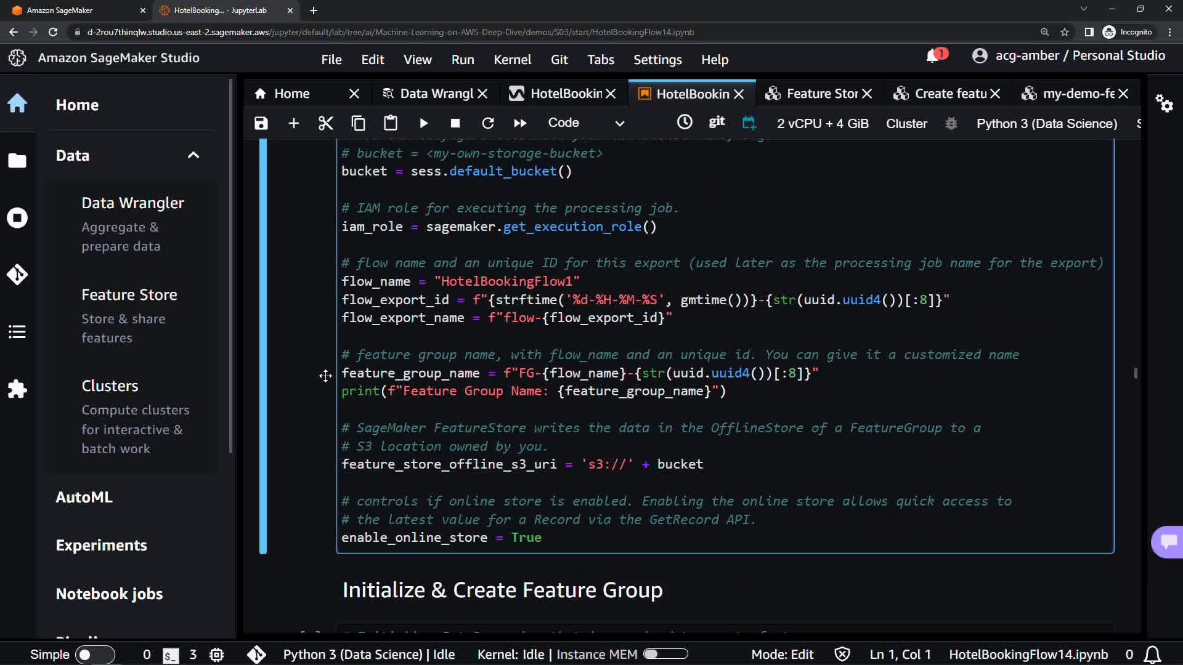Image resolution: width=1183 pixels, height=665 pixels.
Task: Insert a new cell with the plus icon
Action: pos(294,123)
